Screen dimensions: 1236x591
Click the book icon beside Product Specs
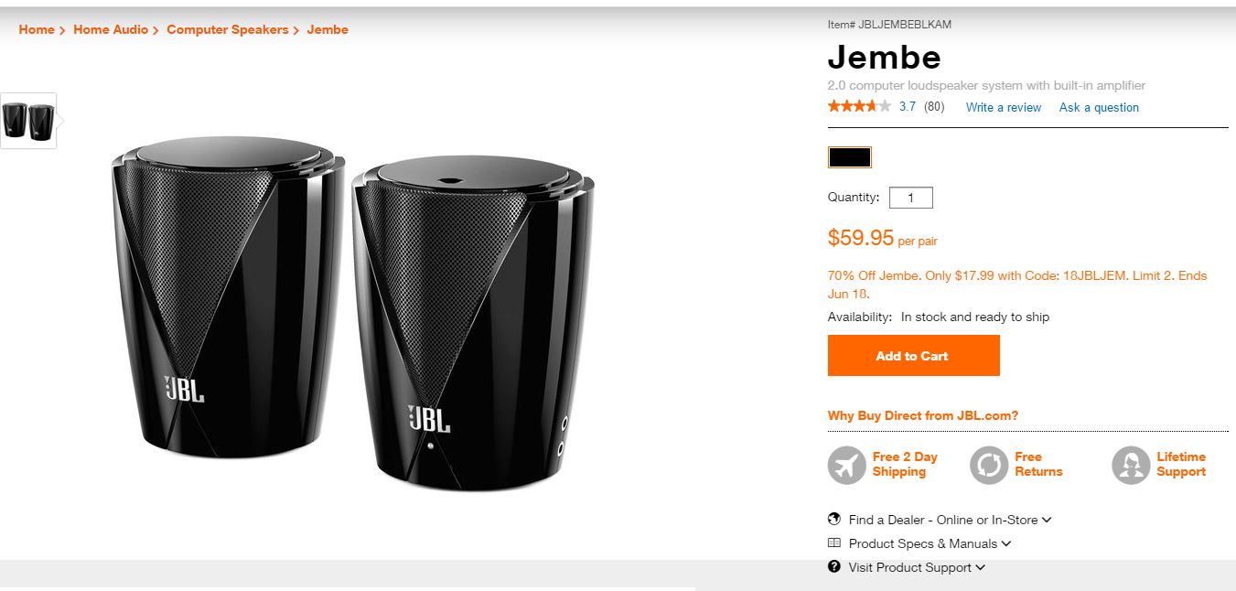pyautogui.click(x=834, y=543)
